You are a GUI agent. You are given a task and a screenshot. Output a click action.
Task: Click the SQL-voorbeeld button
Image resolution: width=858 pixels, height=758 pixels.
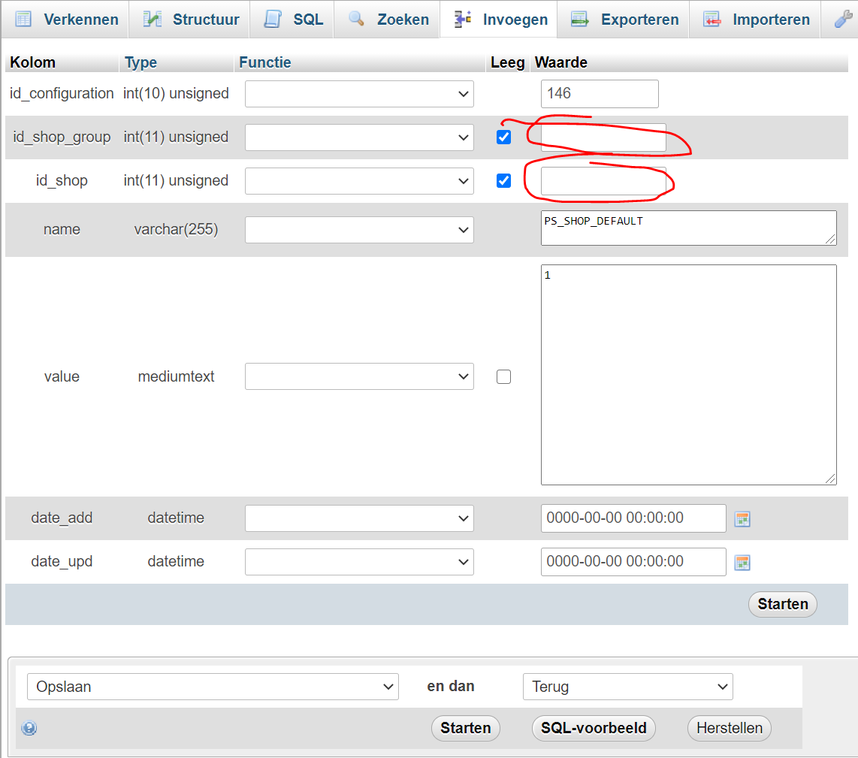594,729
